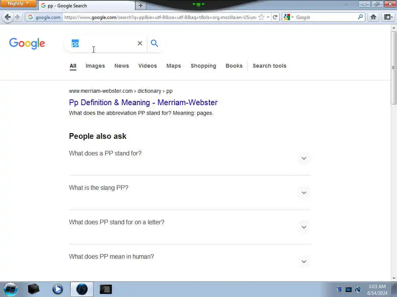
Task: Click the Windows Start orb
Action: (10, 289)
